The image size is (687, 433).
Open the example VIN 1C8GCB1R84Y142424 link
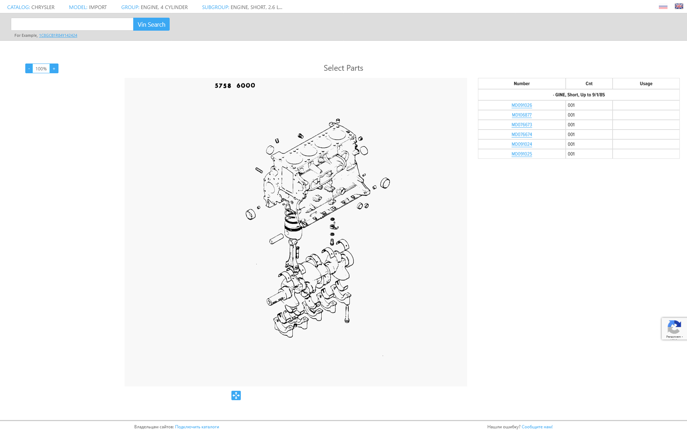pos(58,35)
